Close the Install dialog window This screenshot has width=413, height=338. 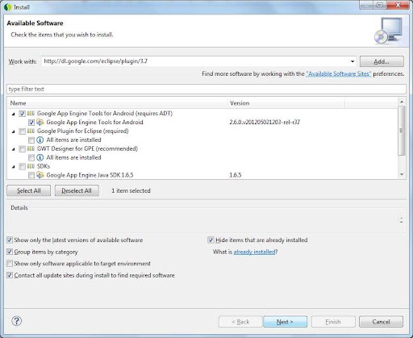click(x=398, y=6)
